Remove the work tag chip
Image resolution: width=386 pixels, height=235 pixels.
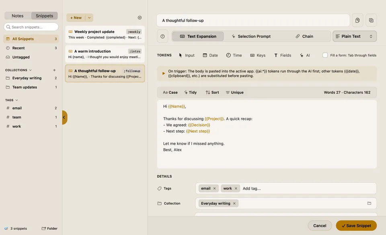236,188
